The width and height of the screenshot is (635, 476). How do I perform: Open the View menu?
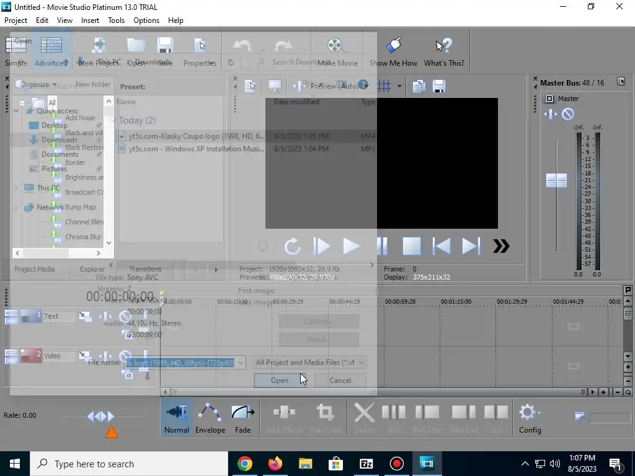[x=64, y=20]
